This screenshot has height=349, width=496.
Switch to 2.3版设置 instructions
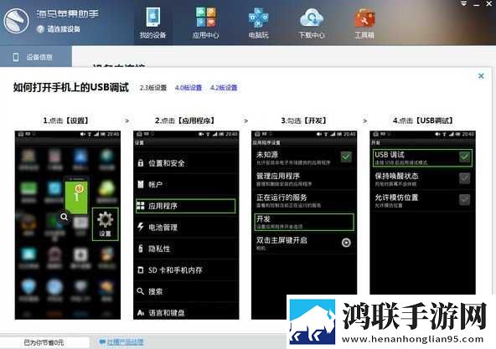[153, 88]
